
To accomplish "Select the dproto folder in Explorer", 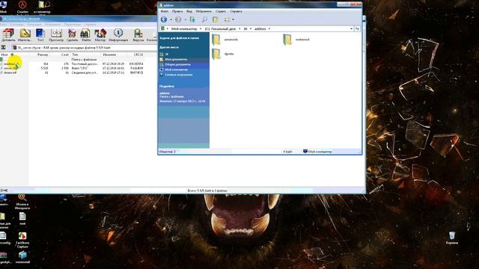I will pyautogui.click(x=223, y=54).
